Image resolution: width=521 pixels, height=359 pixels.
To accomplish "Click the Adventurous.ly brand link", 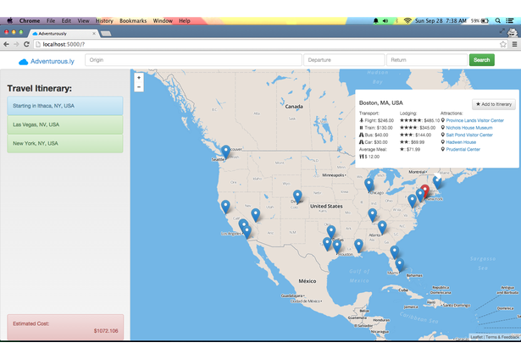I will 53,62.
